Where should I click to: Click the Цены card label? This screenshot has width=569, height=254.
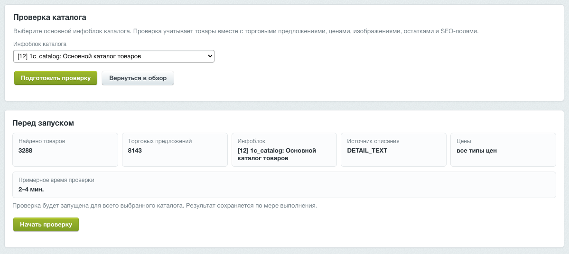click(x=464, y=141)
